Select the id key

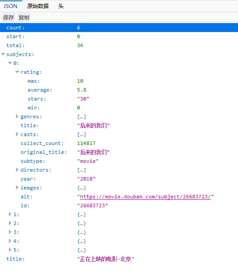click(25, 205)
